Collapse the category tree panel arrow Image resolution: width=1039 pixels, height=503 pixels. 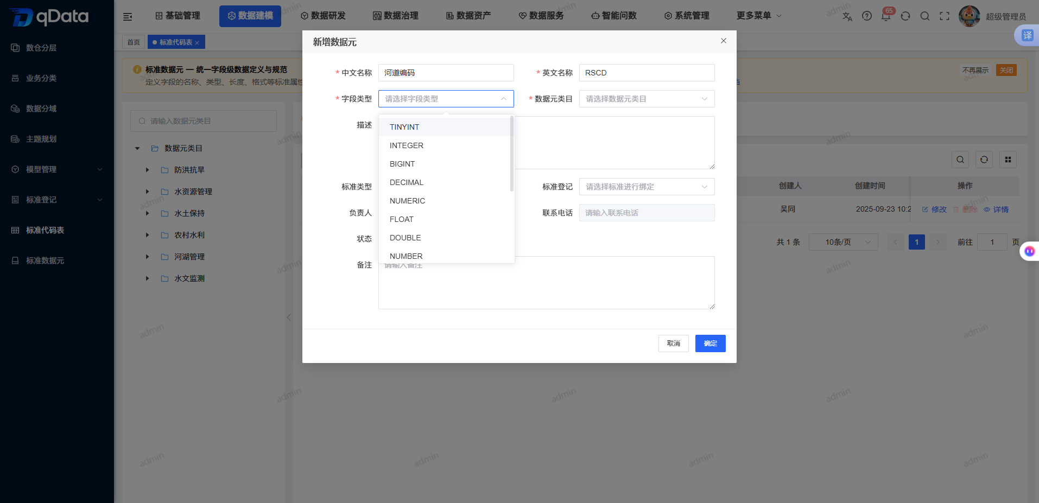289,317
